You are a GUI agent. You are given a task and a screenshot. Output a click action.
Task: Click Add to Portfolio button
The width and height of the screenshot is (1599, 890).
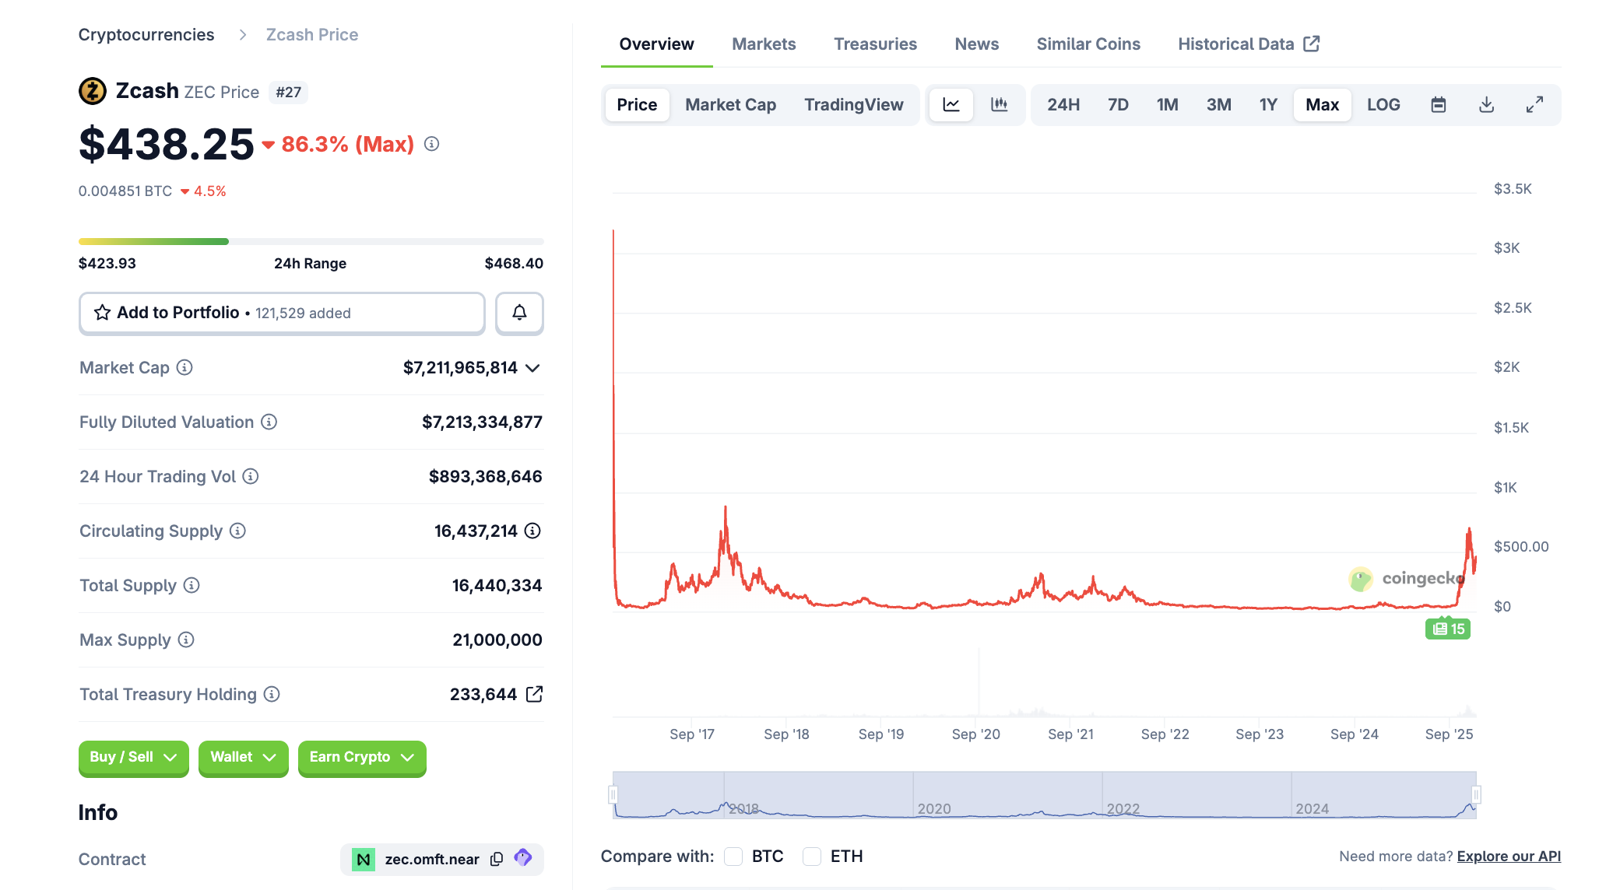pos(282,313)
